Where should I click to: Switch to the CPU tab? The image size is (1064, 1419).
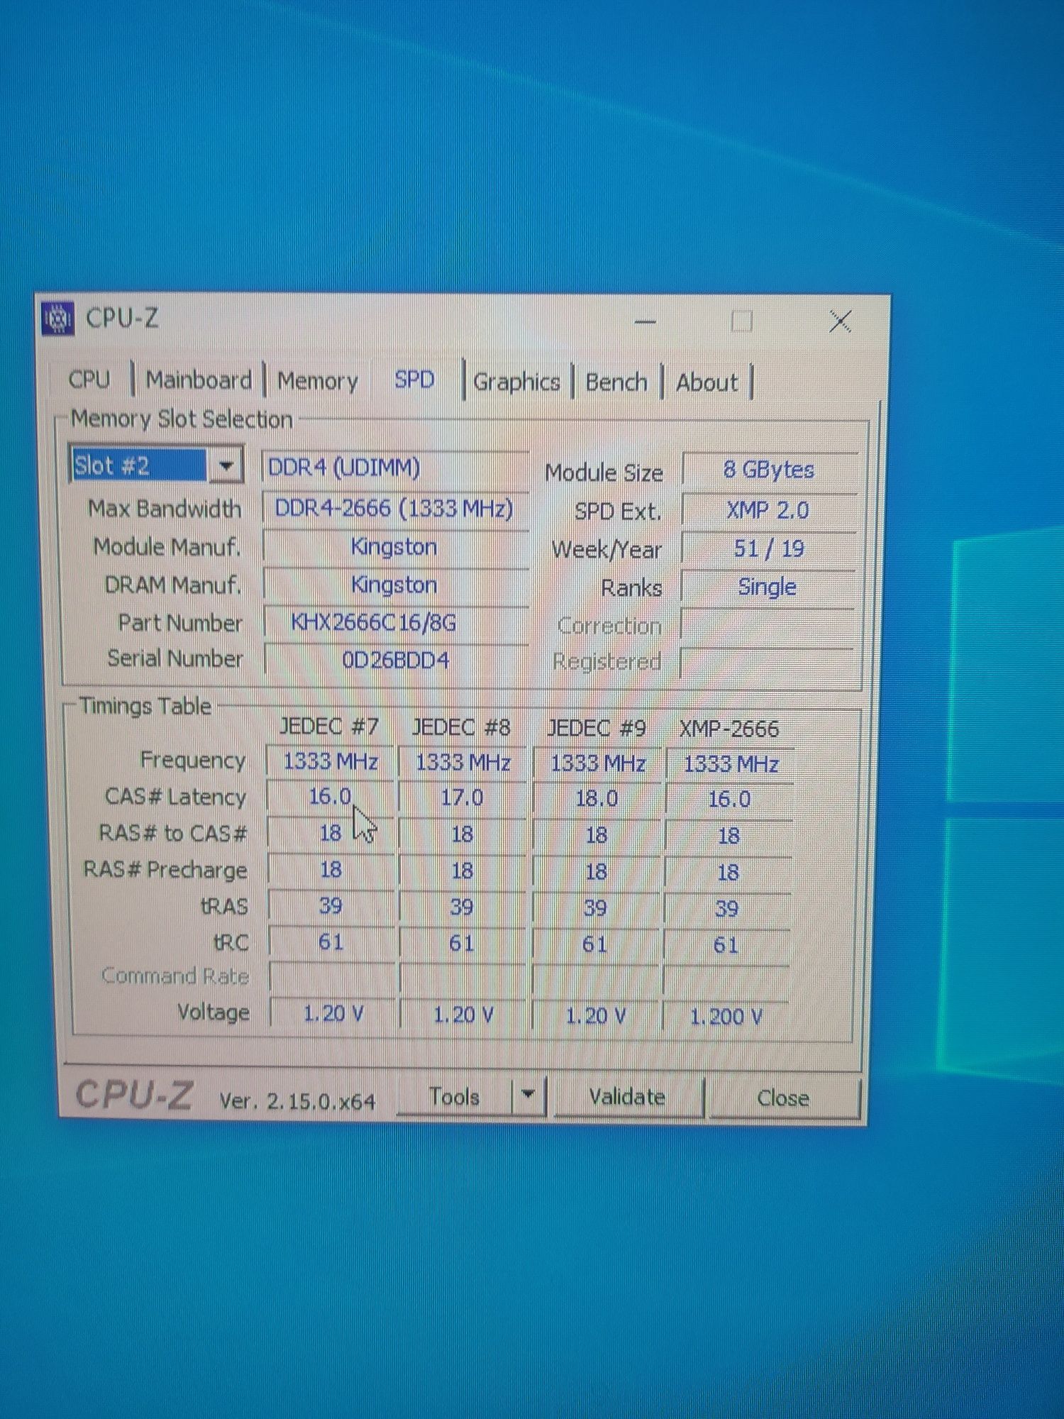89,380
